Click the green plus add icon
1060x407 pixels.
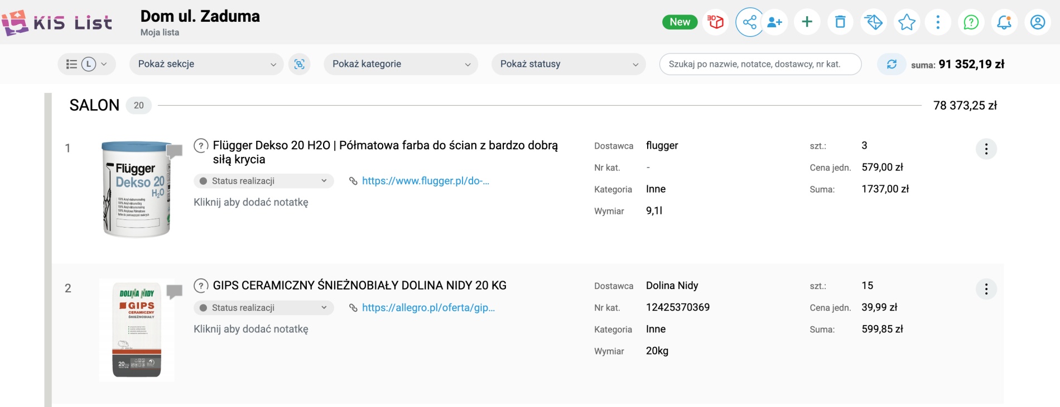(x=807, y=22)
